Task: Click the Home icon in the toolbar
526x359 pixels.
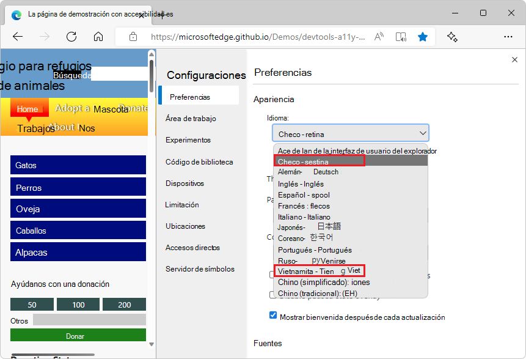Action: 98,37
